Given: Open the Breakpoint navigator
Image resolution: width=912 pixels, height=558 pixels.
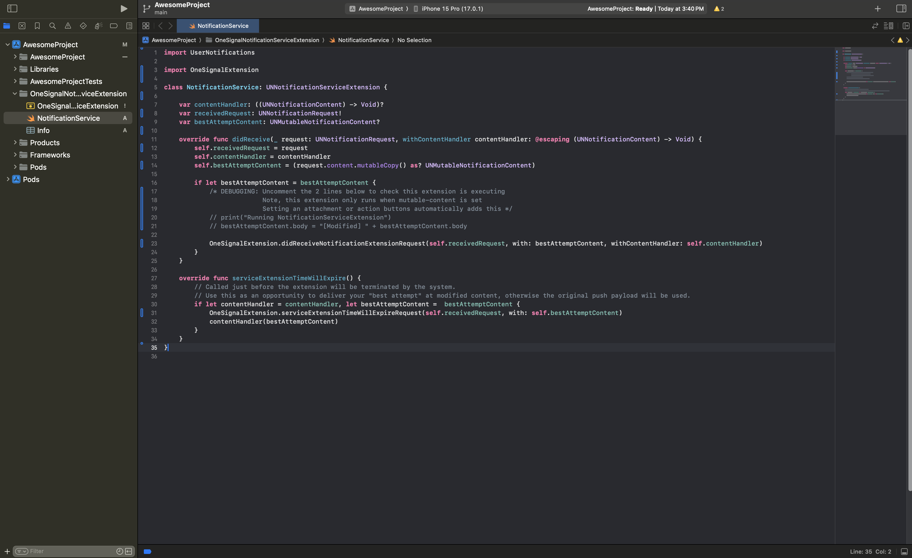Looking at the screenshot, I should (x=114, y=26).
